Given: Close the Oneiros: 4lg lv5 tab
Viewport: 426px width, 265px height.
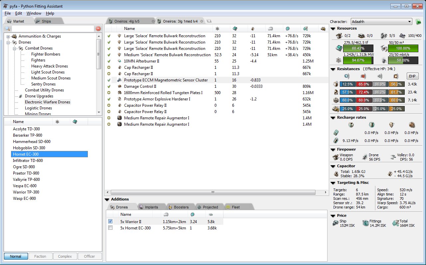Looking at the screenshot, I should [x=153, y=21].
